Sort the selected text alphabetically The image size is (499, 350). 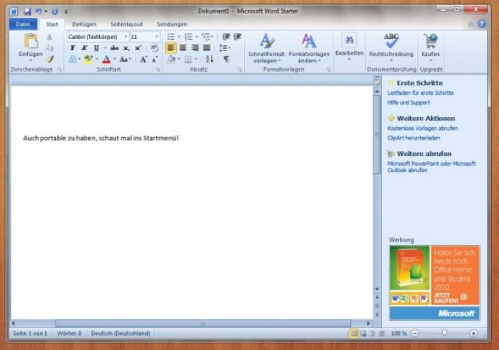(x=209, y=59)
